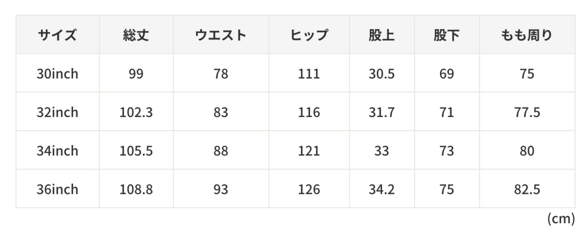Select the ヒップ header cell
Screen dimensions: 586x235
click(309, 35)
